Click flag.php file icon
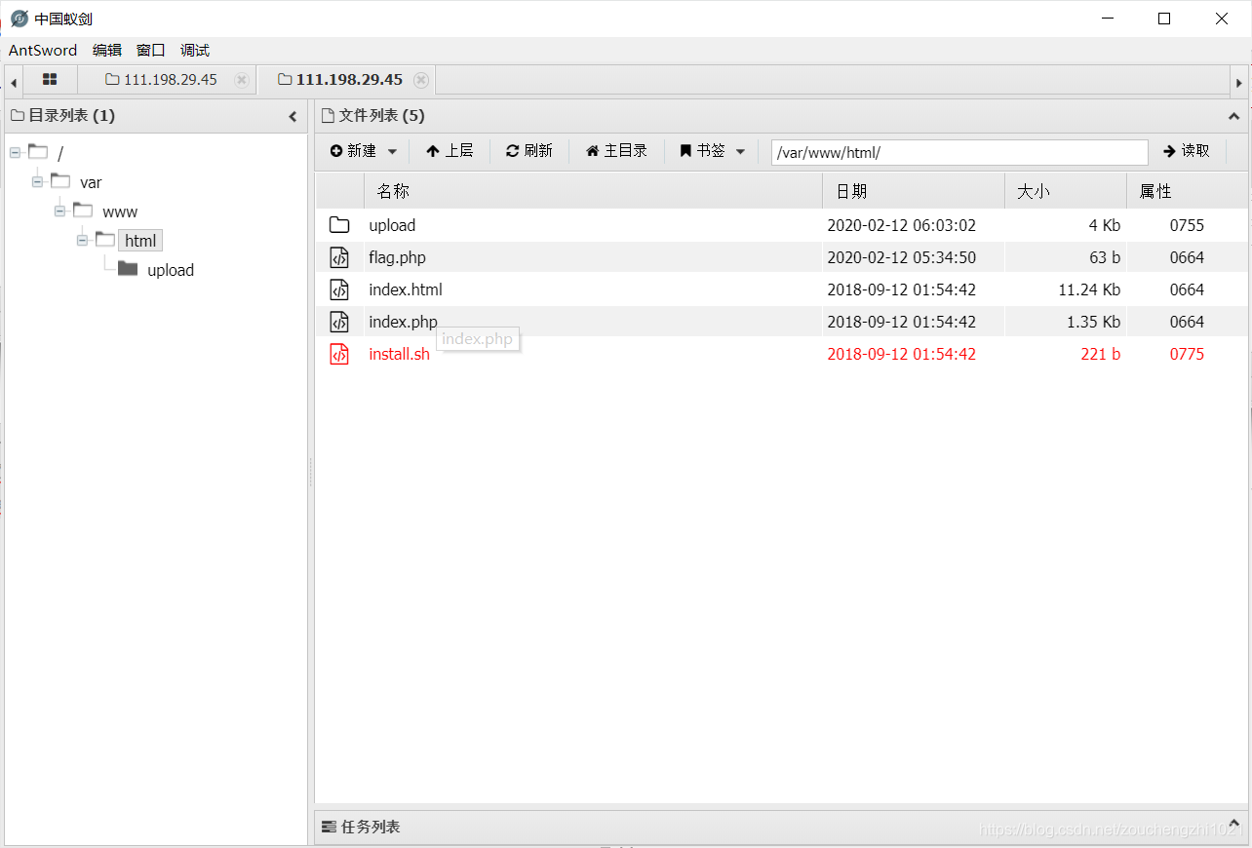The height and width of the screenshot is (848, 1252). [339, 257]
